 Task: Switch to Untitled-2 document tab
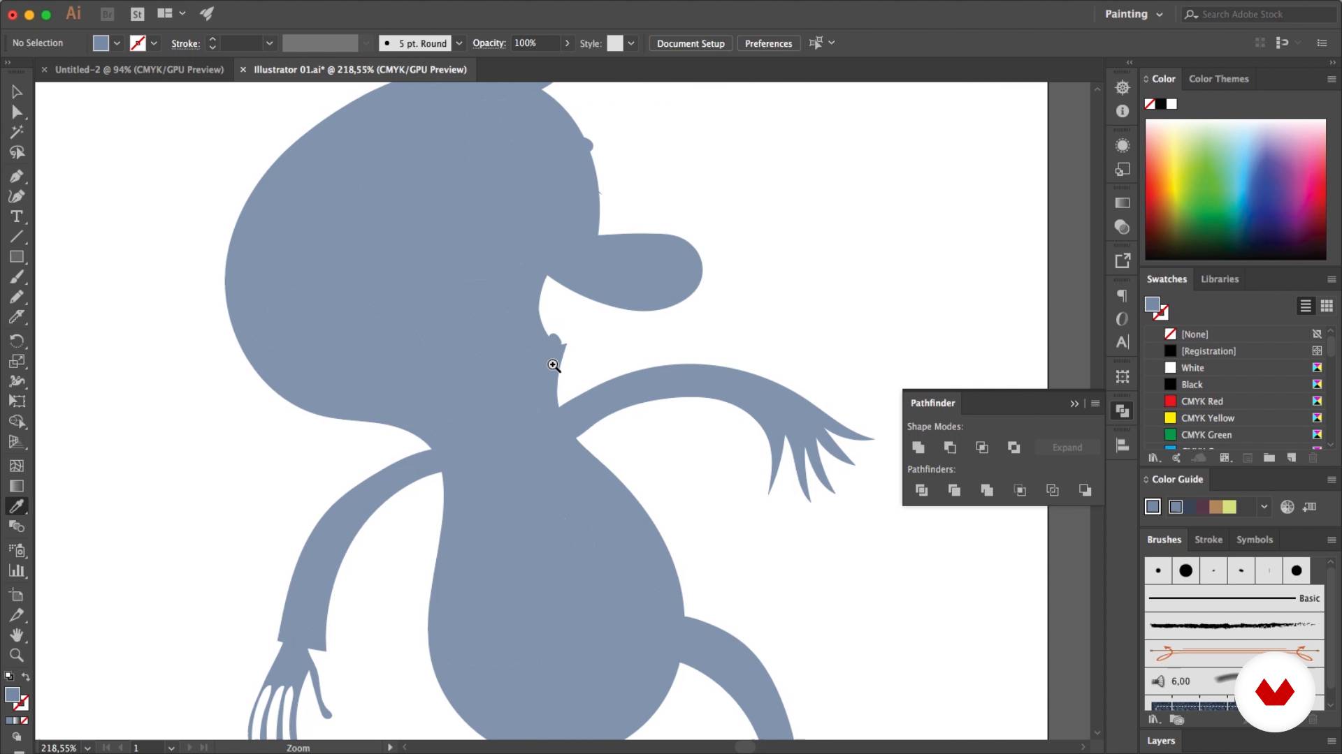(139, 70)
